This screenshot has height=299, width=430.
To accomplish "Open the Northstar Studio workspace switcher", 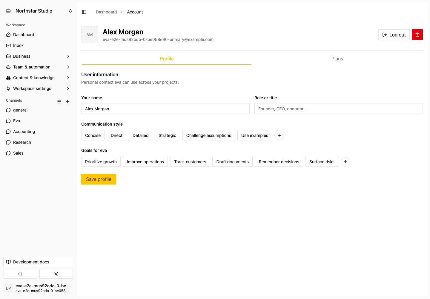I will [x=38, y=11].
